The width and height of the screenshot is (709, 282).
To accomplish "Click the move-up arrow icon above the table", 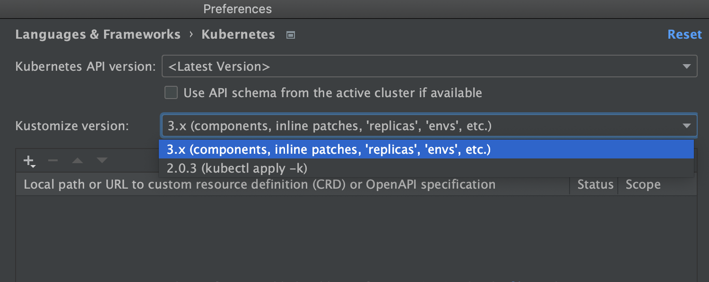I will coord(78,161).
